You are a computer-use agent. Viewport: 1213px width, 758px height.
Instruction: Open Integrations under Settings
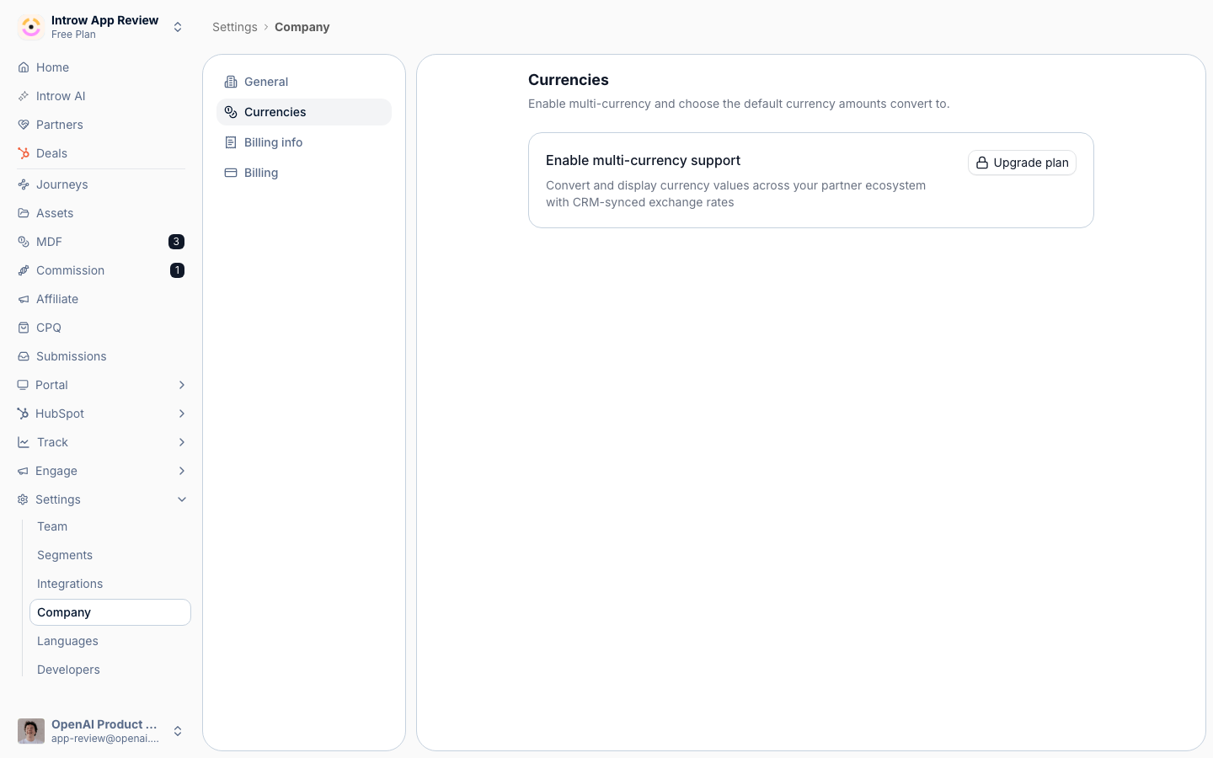point(70,584)
